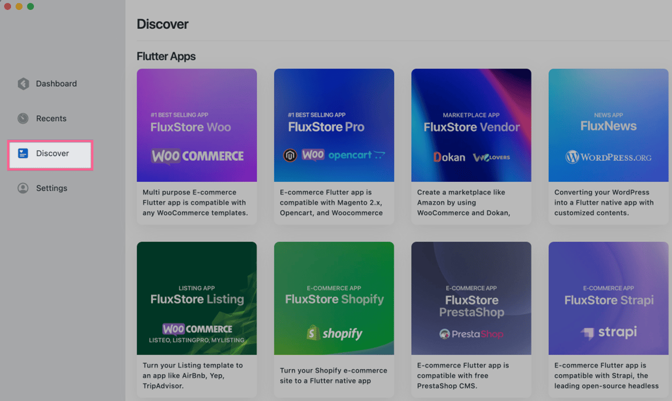This screenshot has width=672, height=401.
Task: Click the Magento logo on FluxStore Pro
Action: coord(290,155)
